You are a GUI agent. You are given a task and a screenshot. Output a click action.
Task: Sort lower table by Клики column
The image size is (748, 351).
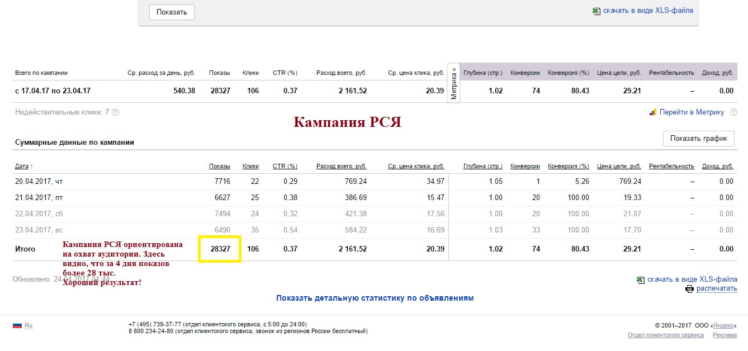click(x=250, y=166)
